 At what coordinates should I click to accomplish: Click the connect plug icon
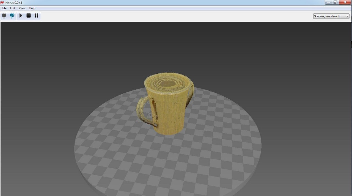(x=4, y=16)
